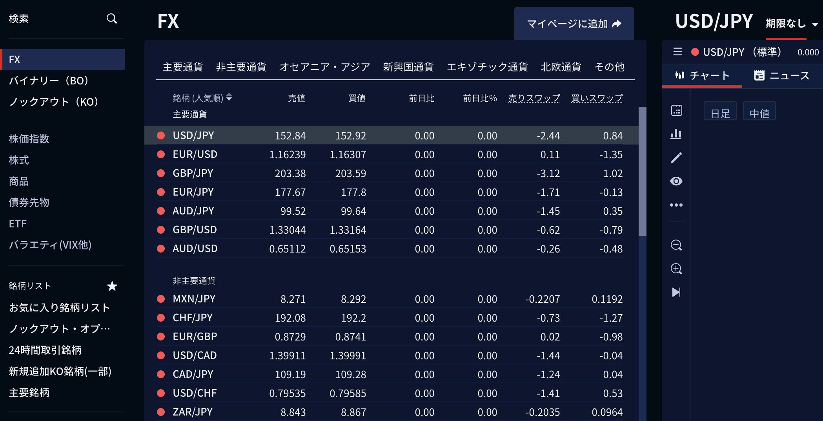The width and height of the screenshot is (823, 421).
Task: Click the search magnifier icon
Action: click(x=112, y=18)
